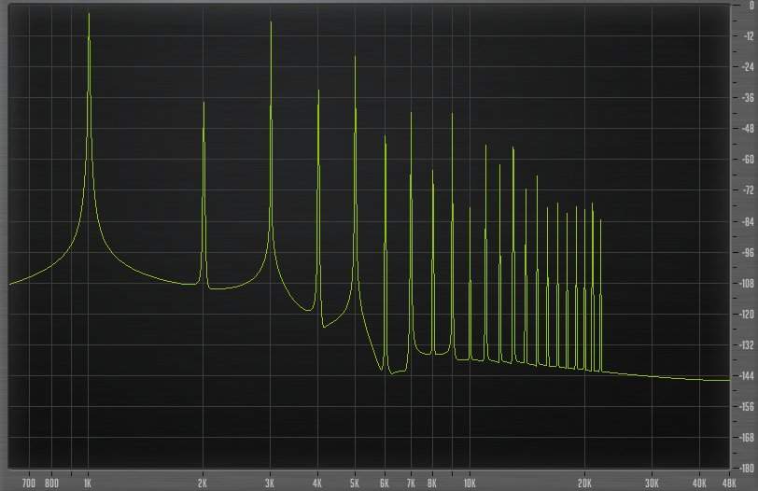Click the 6K frequency axis label
758x491 pixels.
point(385,484)
